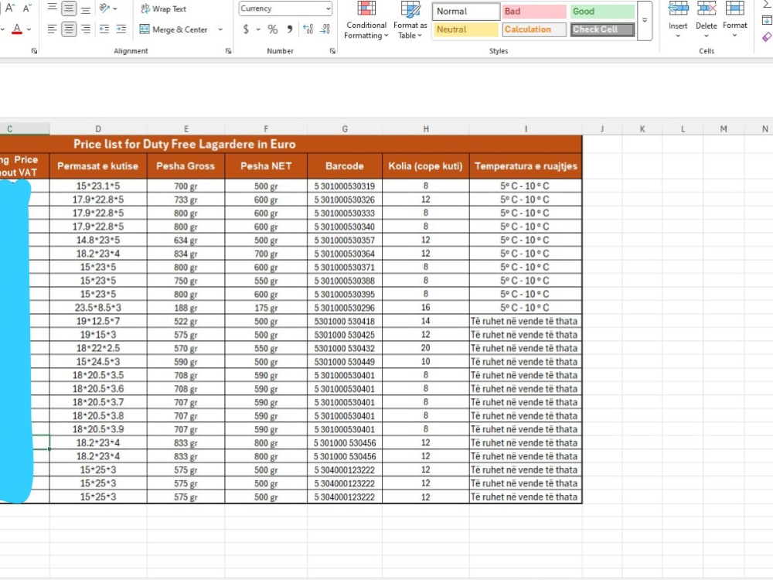Click the Decrease Font Size icon
The image size is (773, 580).
click(x=27, y=8)
